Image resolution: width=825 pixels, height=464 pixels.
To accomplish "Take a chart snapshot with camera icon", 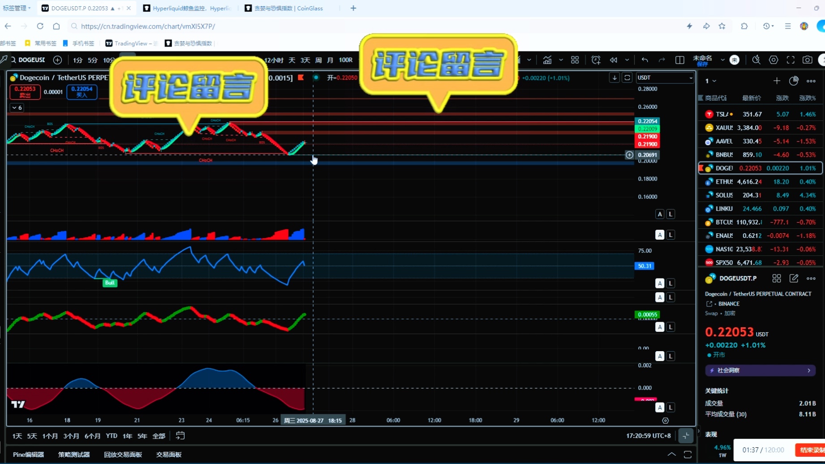I will (807, 60).
